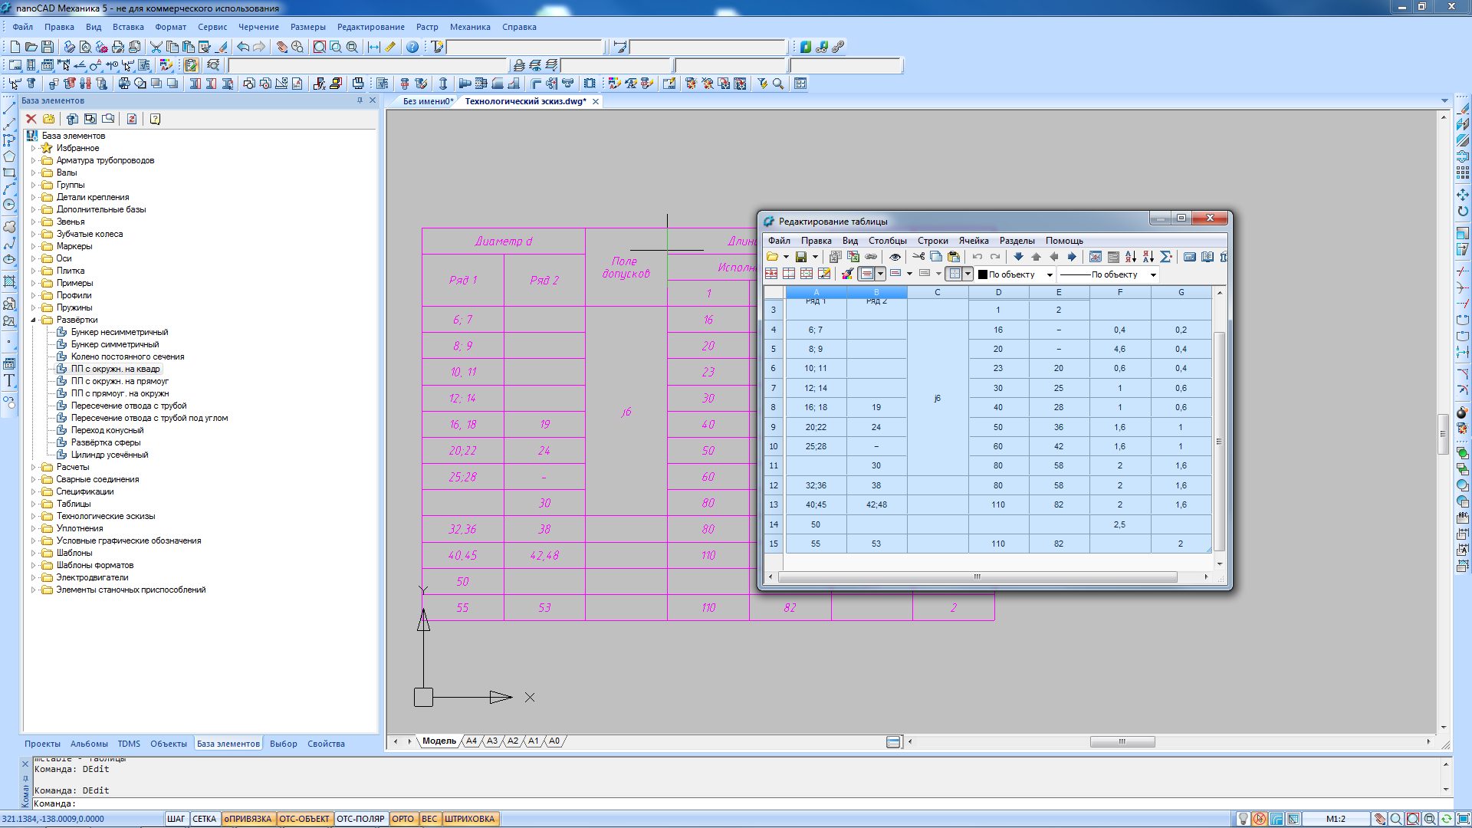Toggle оПРИВЯЗКА object snap in status bar
The image size is (1472, 828).
(248, 819)
